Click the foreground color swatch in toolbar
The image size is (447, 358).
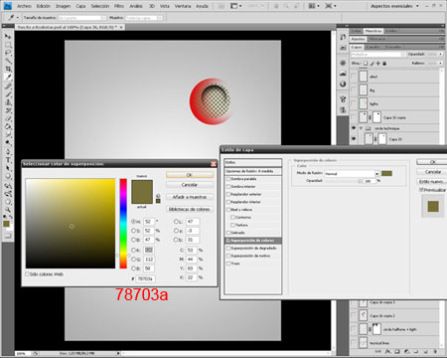click(6, 224)
